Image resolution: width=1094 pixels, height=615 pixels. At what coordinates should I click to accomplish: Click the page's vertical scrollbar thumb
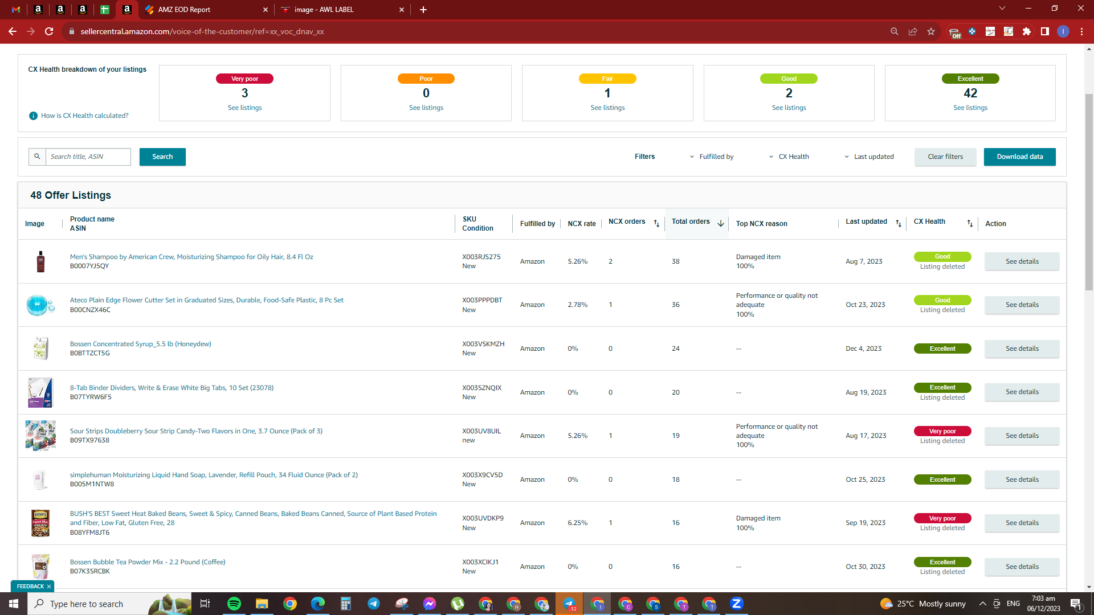[1089, 192]
